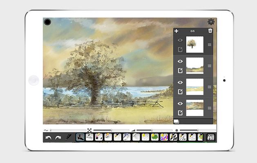This screenshot has height=163, width=257.
Task: Grab the reorder handle of tree layer
Action: 210,45
